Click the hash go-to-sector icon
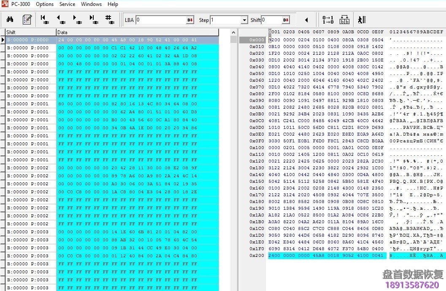 click(109, 19)
